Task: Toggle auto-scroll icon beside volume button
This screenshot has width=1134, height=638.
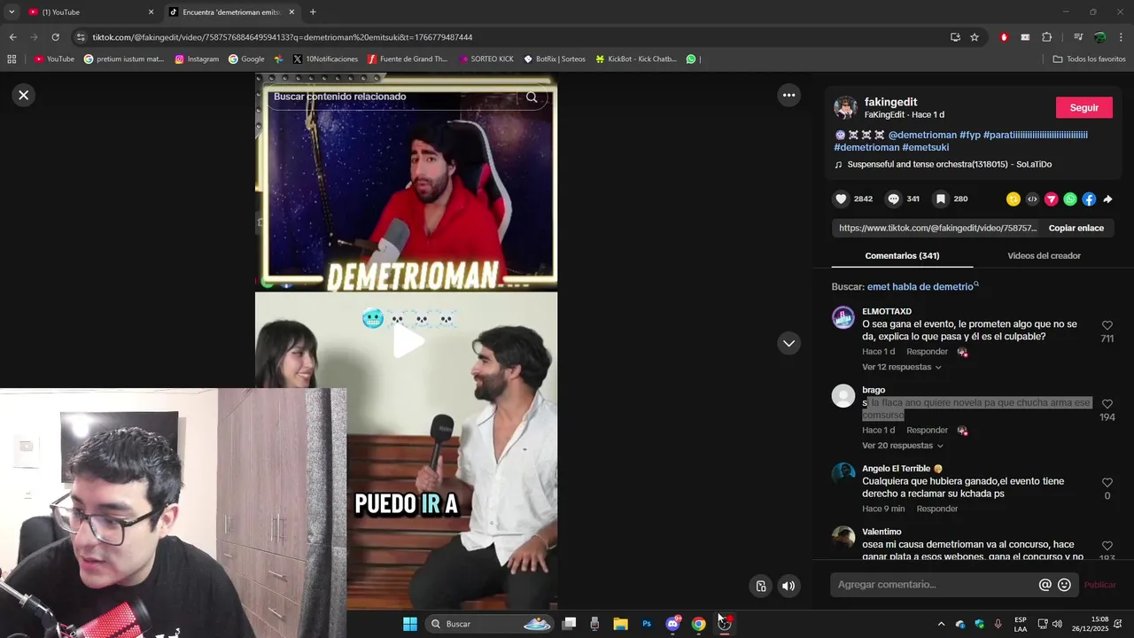Action: 761,586
